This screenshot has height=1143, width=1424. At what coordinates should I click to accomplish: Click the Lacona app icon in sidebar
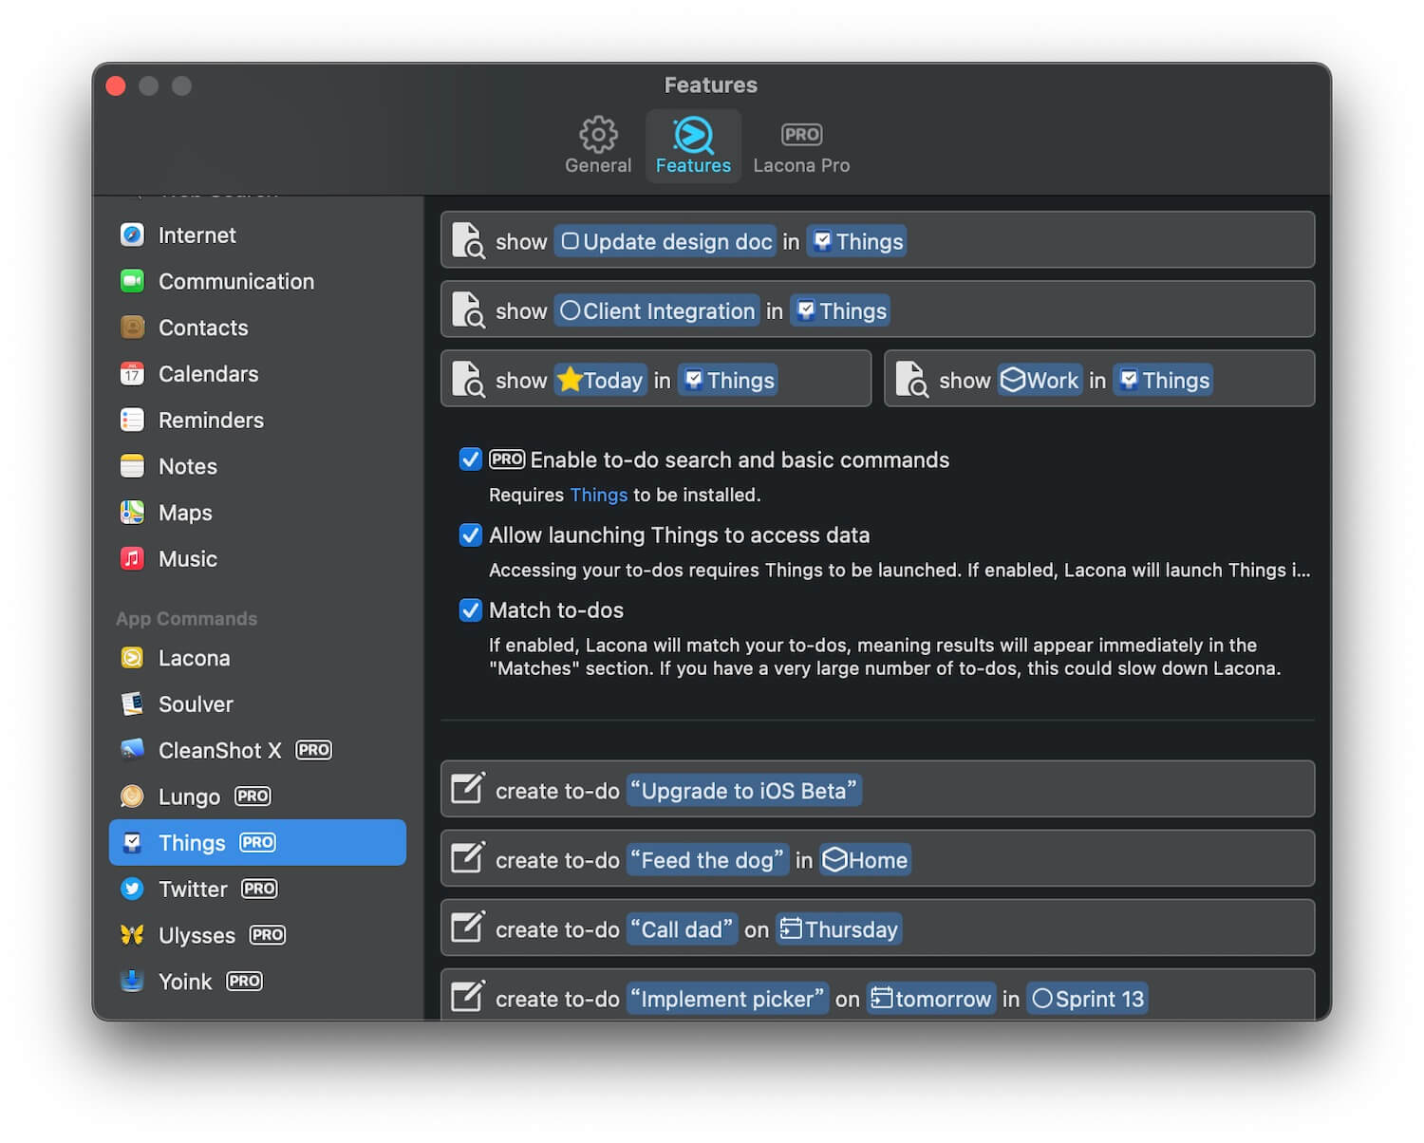[x=132, y=658]
